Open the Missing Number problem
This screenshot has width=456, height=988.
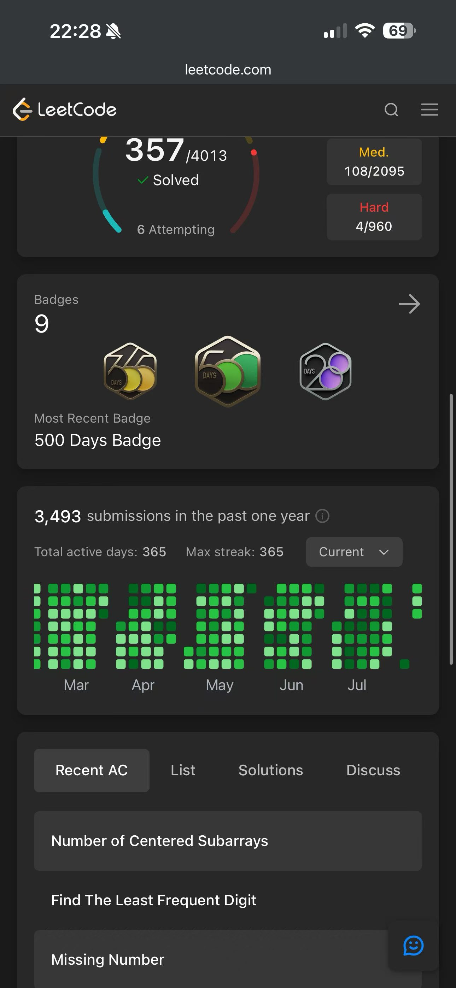pyautogui.click(x=228, y=959)
